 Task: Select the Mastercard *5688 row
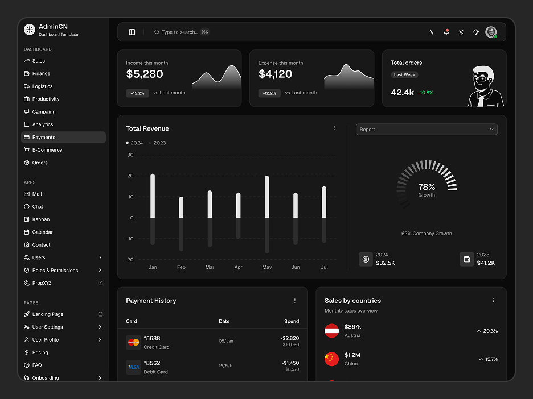[212, 342]
